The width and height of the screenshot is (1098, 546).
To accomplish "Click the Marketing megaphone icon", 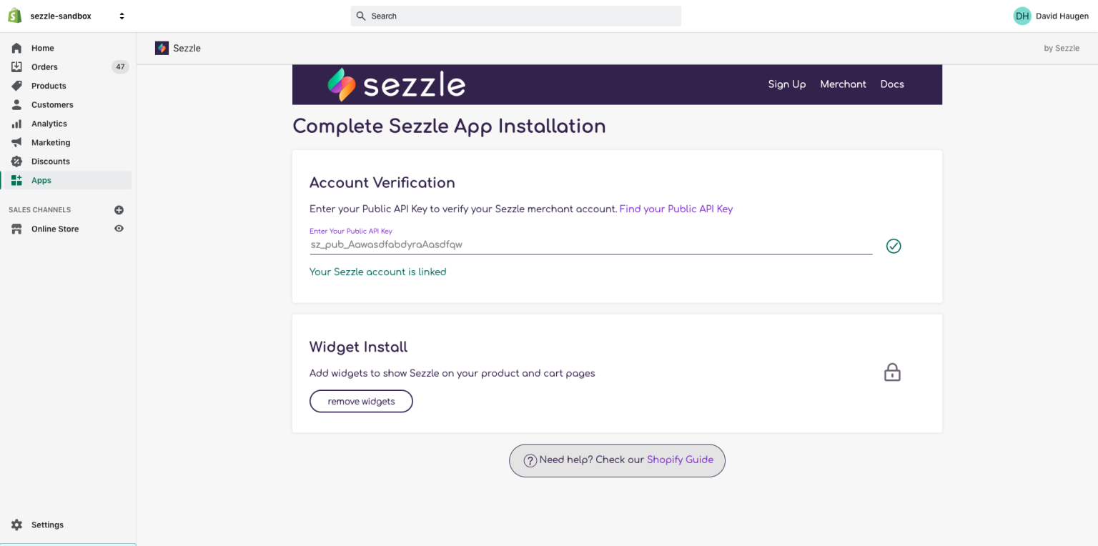I will tap(16, 142).
